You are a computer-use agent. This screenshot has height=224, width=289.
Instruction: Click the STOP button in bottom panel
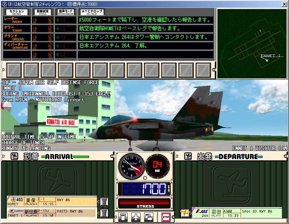point(166,217)
